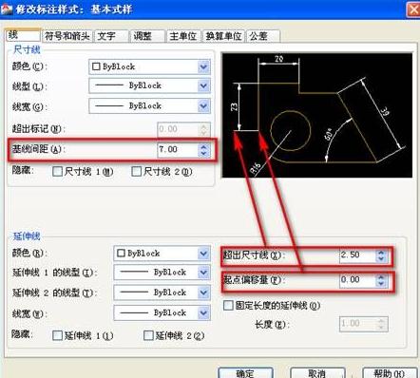Select the 调整 tab
This screenshot has height=378, width=420.
pyautogui.click(x=147, y=36)
